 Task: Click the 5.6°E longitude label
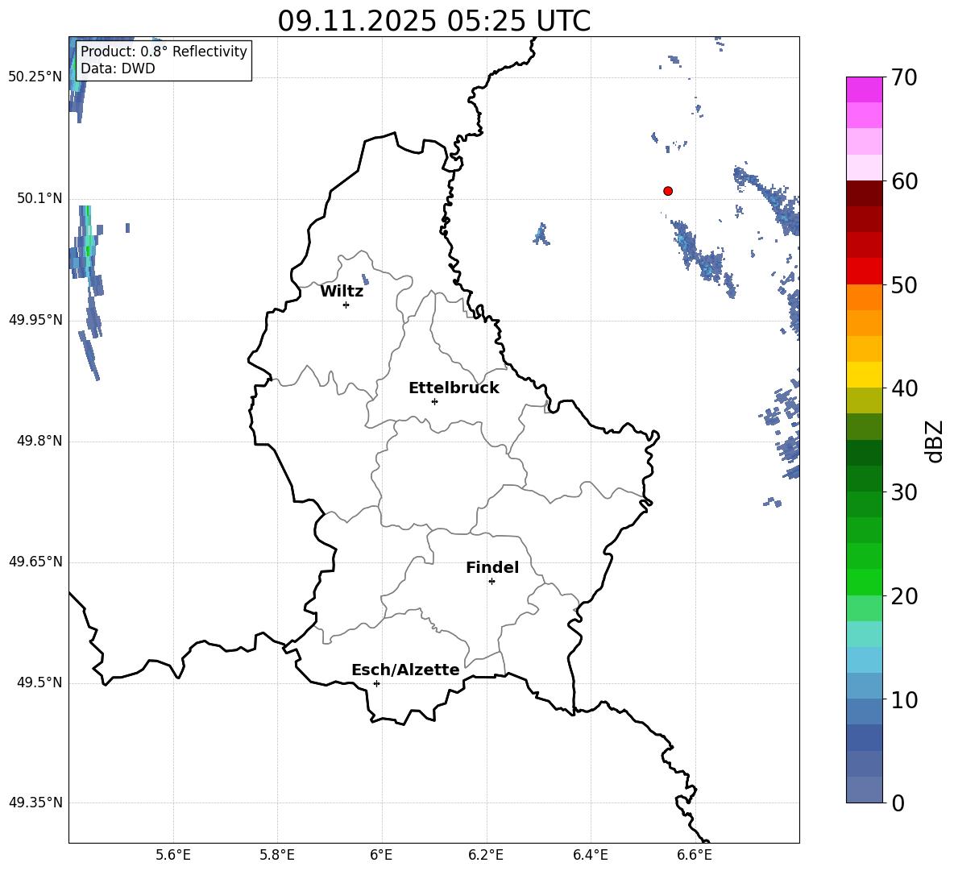point(173,855)
